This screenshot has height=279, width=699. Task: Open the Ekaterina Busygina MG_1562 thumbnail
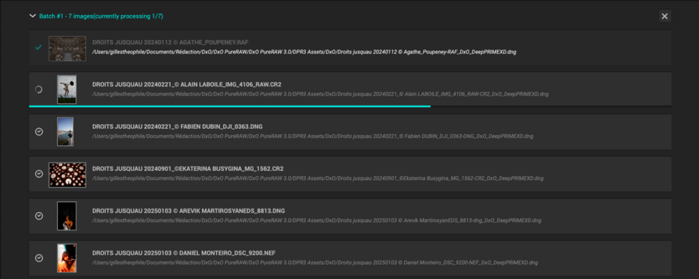68,175
